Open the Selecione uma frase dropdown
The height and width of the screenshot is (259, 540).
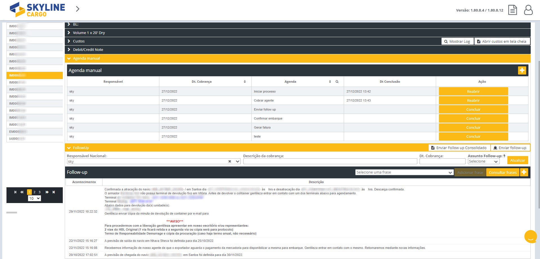click(404, 172)
